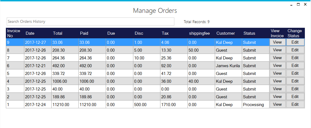Viewport: 311px width, 128px height.
Task: View invoice for James Kurila order
Action: point(277,66)
